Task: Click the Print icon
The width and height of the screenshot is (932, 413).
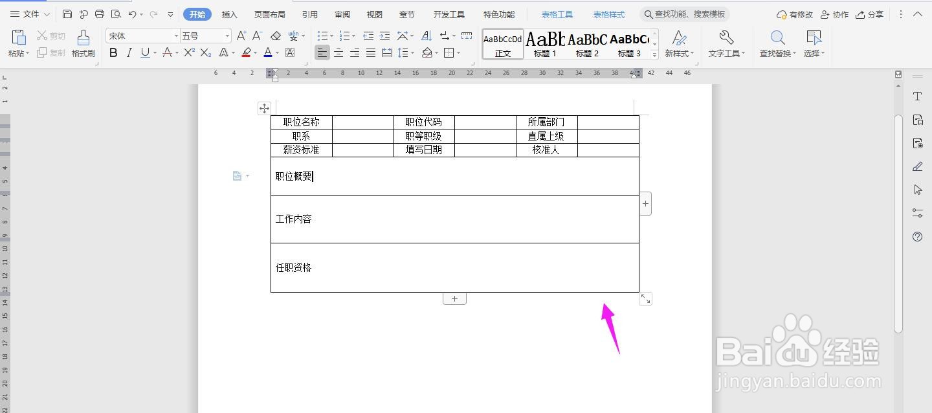Action: coord(99,14)
